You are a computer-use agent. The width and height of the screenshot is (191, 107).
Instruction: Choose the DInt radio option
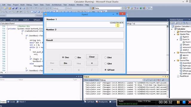(x=105, y=57)
